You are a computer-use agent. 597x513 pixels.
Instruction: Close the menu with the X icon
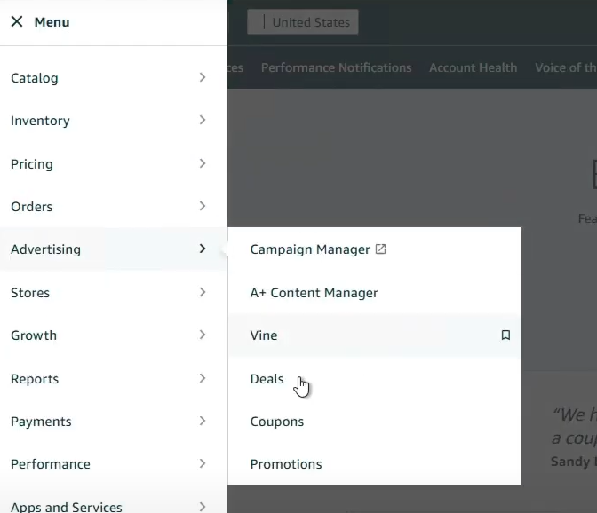(17, 21)
